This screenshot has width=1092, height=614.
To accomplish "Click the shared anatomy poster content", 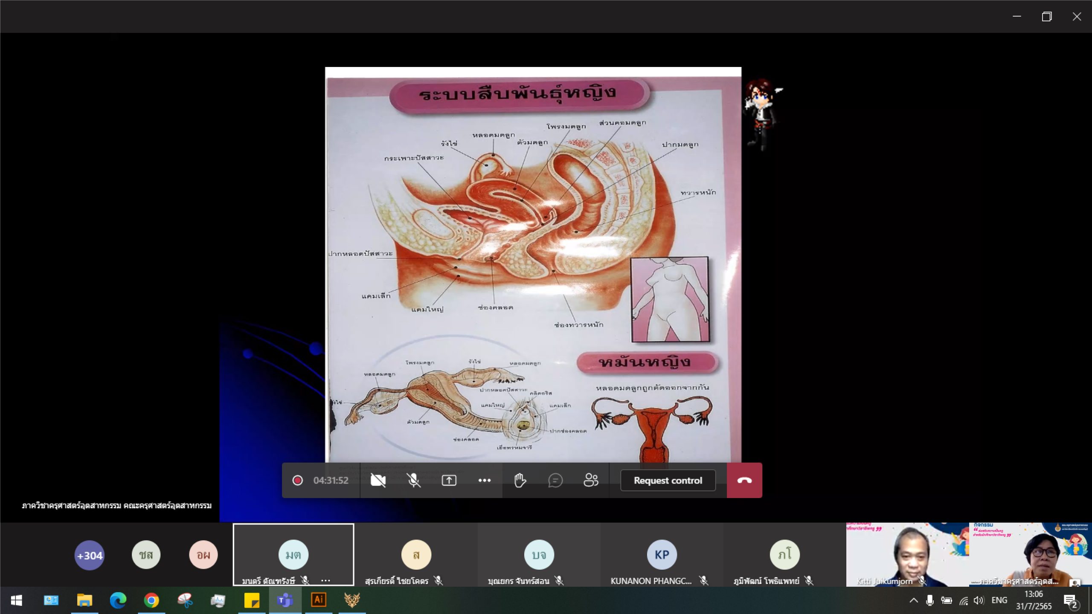I will tap(533, 264).
